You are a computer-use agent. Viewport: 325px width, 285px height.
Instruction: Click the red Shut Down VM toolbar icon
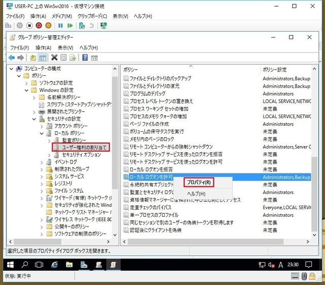point(39,25)
